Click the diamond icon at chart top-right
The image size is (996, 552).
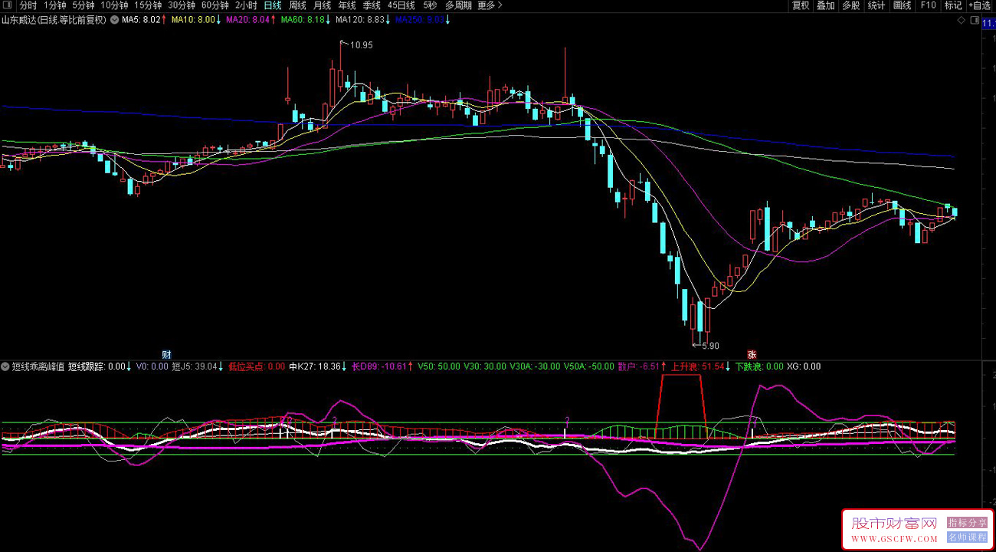pyautogui.click(x=962, y=21)
